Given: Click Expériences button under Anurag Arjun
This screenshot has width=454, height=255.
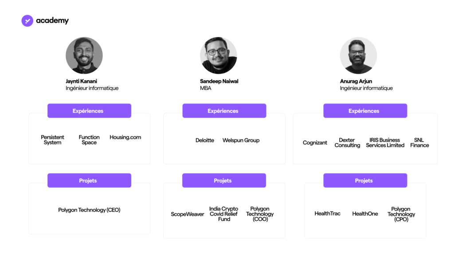Looking at the screenshot, I should coord(365,111).
